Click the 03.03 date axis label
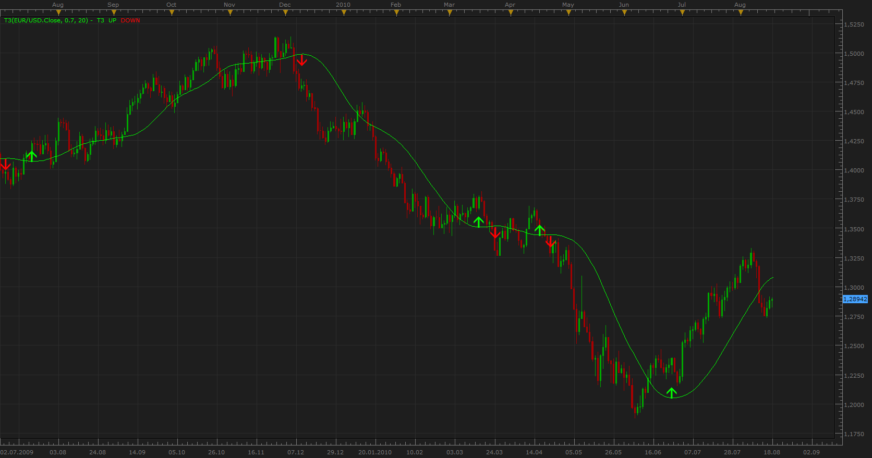 coord(455,452)
